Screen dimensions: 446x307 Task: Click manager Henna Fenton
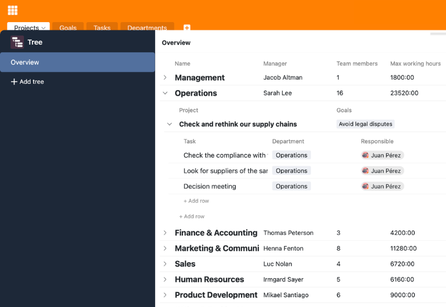pyautogui.click(x=283, y=248)
